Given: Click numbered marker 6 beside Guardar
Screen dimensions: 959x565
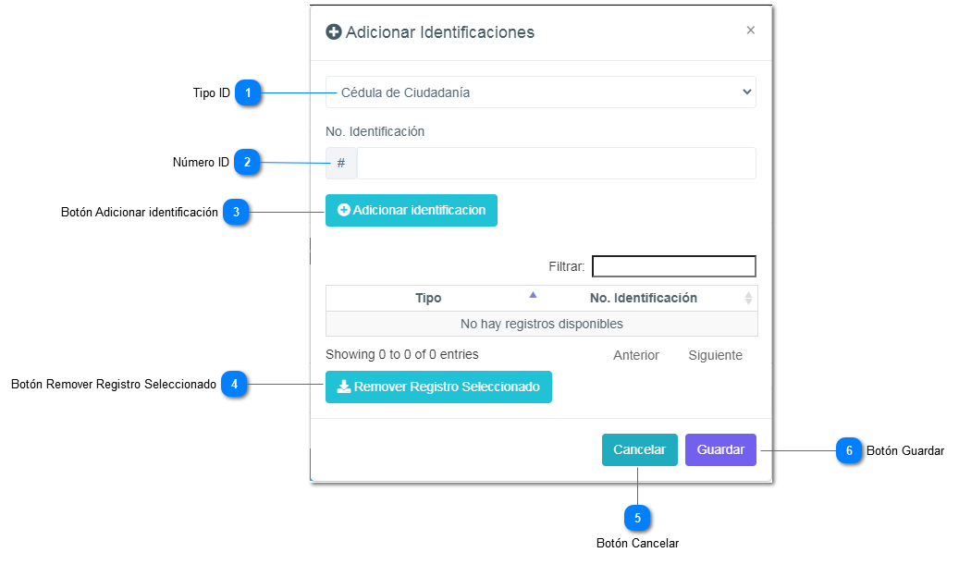Looking at the screenshot, I should [848, 451].
